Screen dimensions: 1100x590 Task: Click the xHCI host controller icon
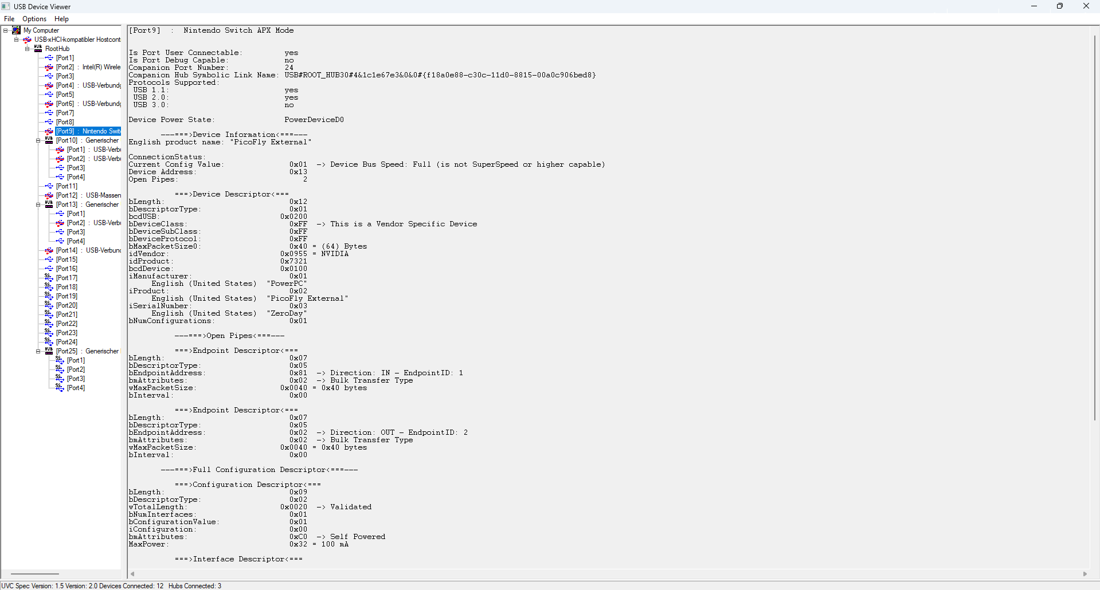[27, 40]
